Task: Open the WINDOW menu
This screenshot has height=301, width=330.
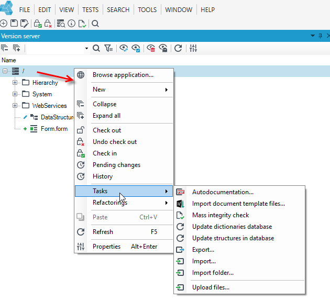Action: point(179,9)
